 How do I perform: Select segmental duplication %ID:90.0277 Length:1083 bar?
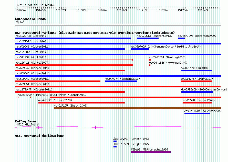pyautogui.click(x=115, y=141)
